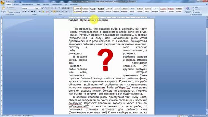Center the paragraph text
This screenshot has width=208, height=117.
pos(54,12)
